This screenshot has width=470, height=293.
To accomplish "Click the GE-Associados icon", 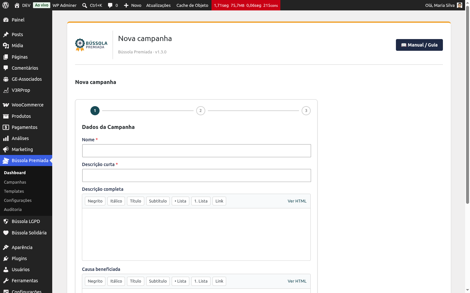I will (x=6, y=79).
